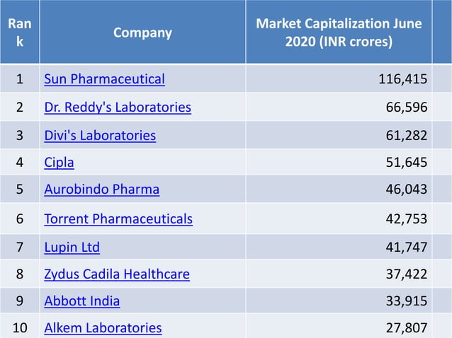Select the 42,753 value cell
The height and width of the screenshot is (338, 452).
coord(406,218)
